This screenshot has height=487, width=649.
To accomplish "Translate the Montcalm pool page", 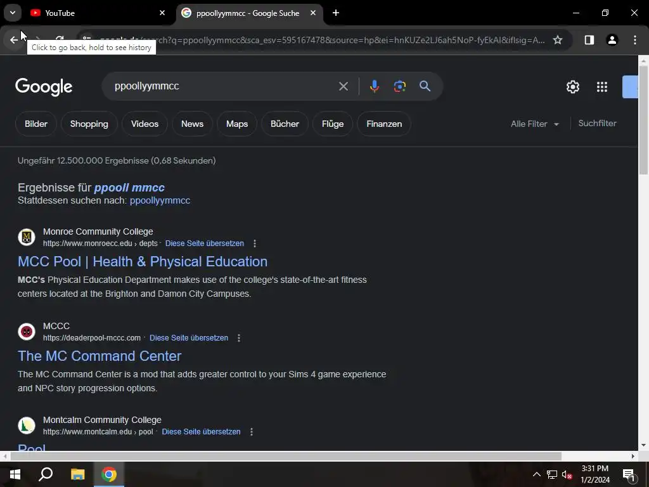I will [x=201, y=432].
